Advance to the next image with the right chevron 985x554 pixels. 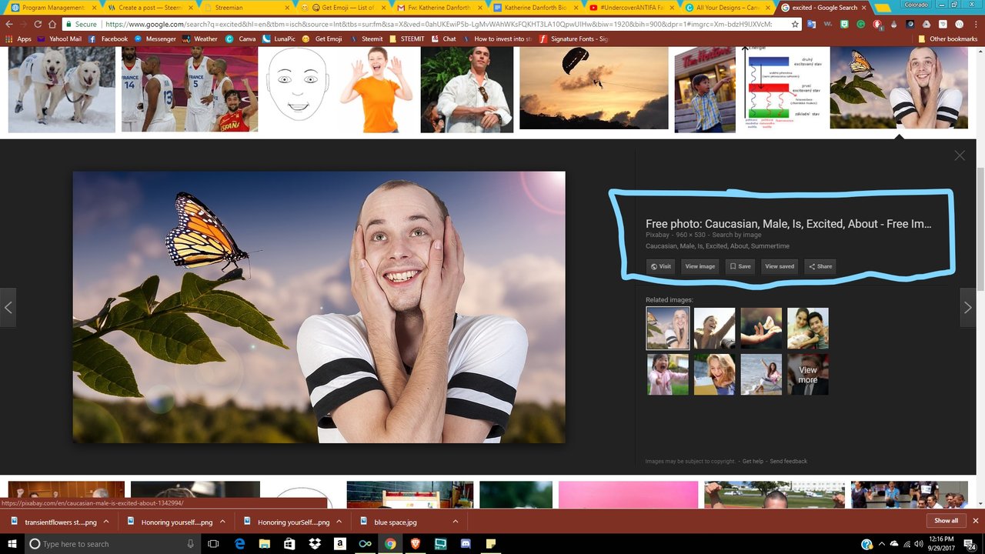pyautogui.click(x=967, y=307)
